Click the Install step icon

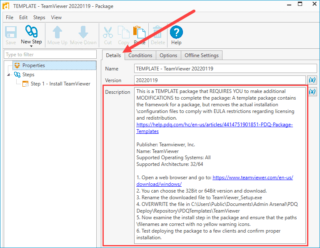(x=25, y=84)
